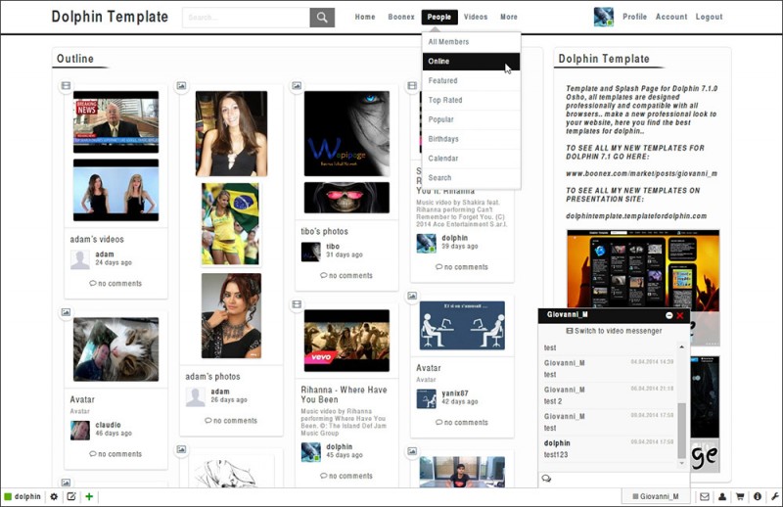Click the search magnifier button
The height and width of the screenshot is (507, 783).
coord(322,18)
